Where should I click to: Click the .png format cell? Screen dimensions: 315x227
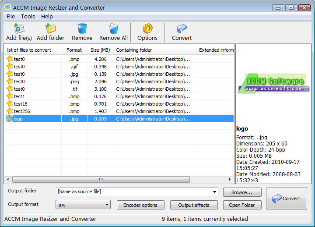74,82
